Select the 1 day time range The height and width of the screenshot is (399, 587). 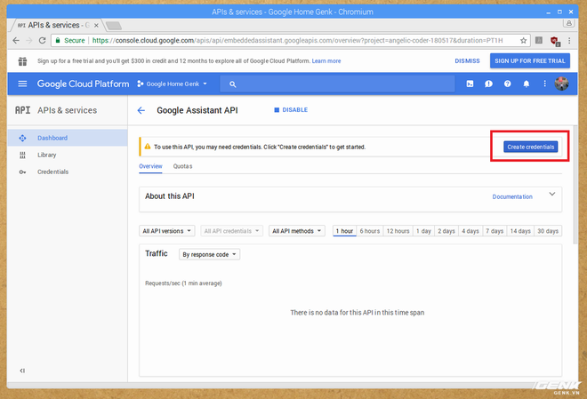(423, 231)
